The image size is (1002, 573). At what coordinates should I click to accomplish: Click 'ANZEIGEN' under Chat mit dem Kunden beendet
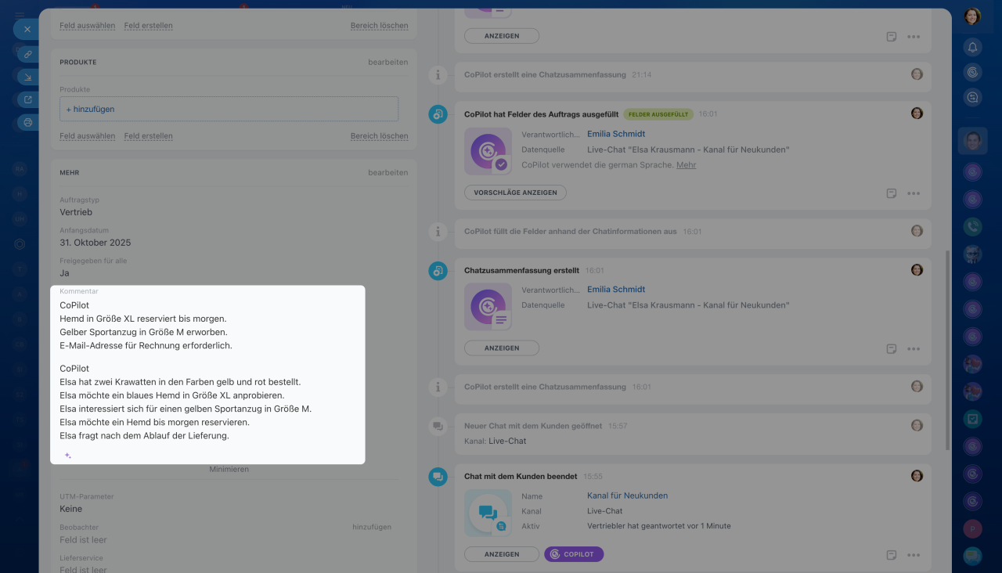502,554
